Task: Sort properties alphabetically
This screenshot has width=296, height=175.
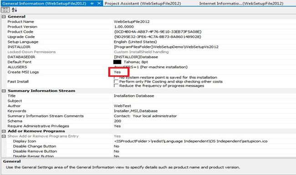Action: pos(15,10)
